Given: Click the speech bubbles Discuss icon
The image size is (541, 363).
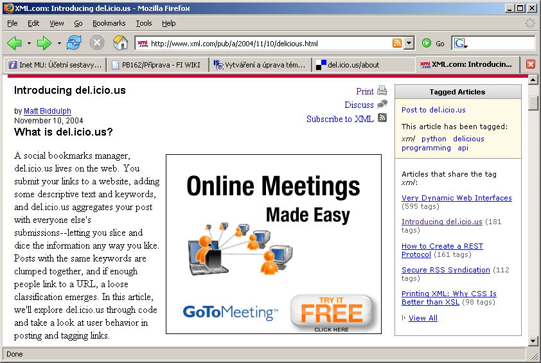Looking at the screenshot, I should [x=382, y=104].
